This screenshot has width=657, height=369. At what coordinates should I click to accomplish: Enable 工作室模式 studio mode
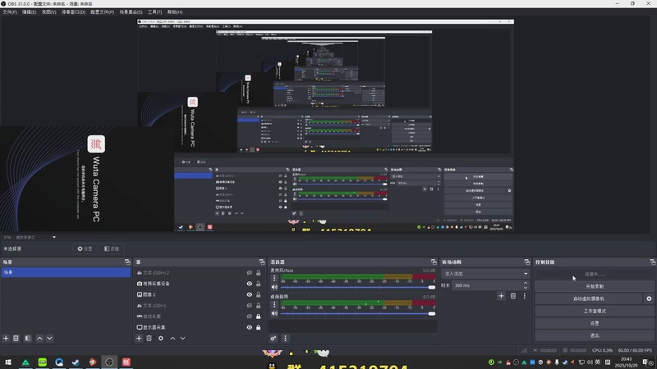pos(594,311)
